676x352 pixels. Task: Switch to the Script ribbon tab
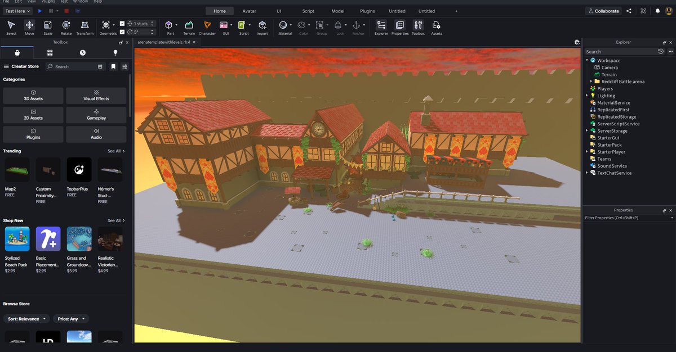tap(308, 11)
